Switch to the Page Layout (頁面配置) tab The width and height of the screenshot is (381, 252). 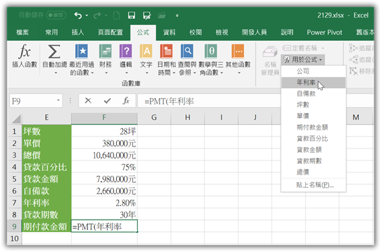[x=110, y=32]
